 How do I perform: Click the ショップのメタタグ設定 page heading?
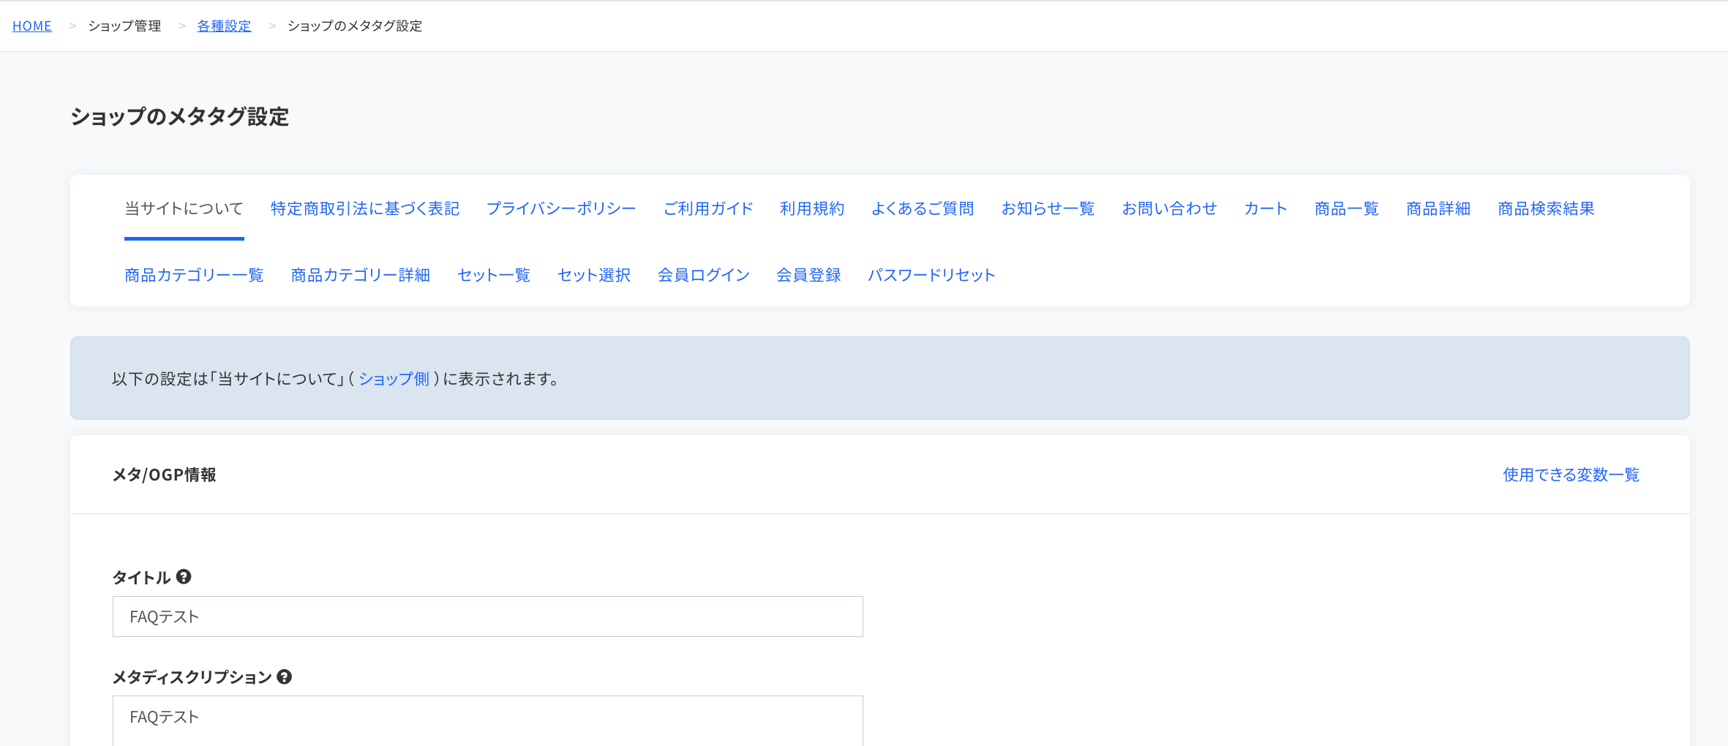click(180, 116)
